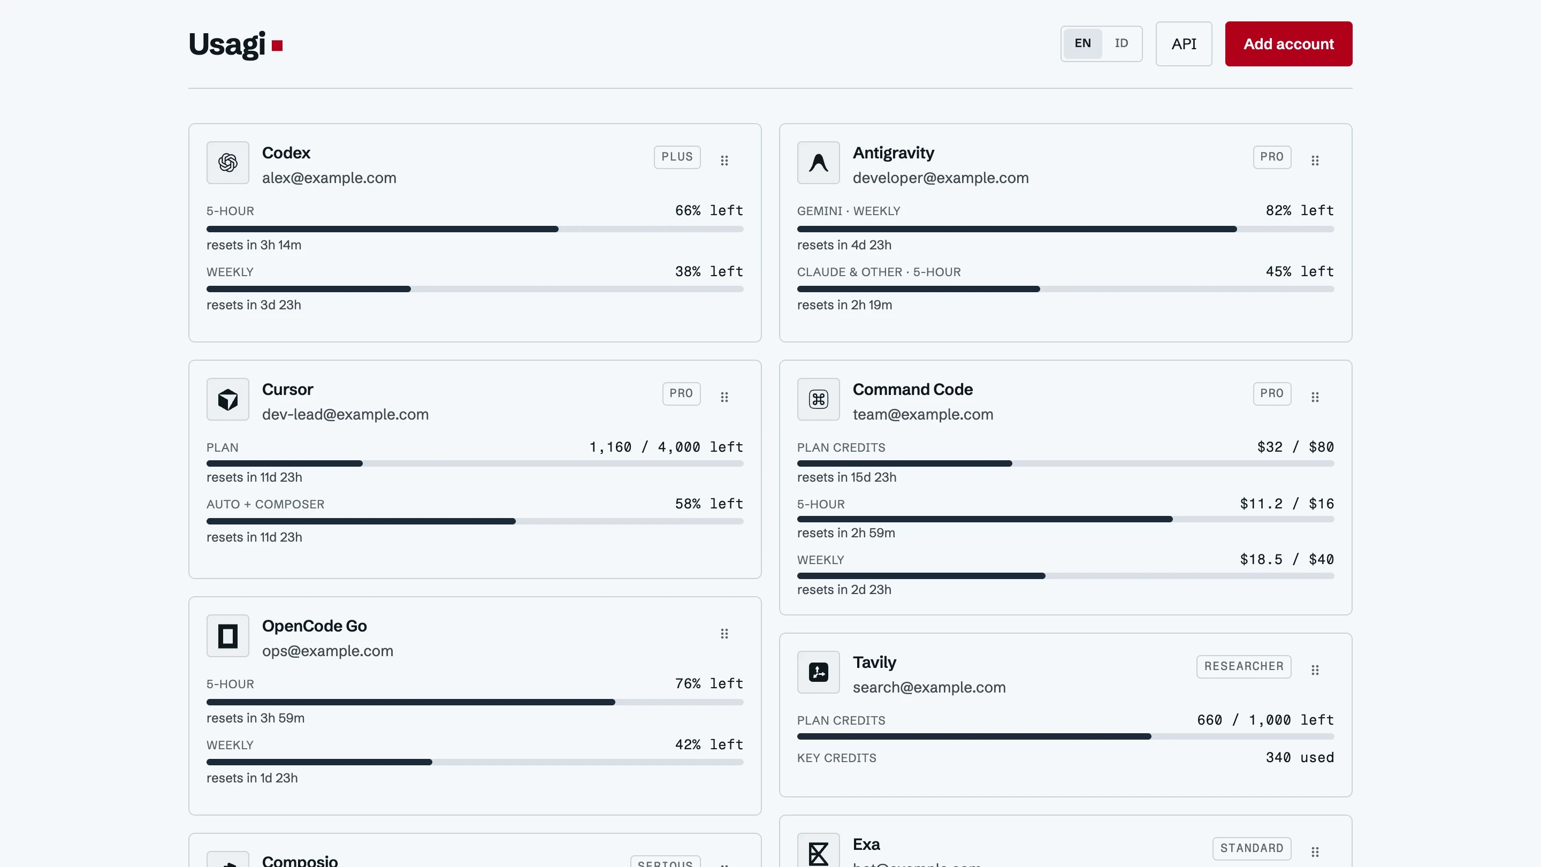
Task: Click the Tavily PLAN CREDITS usage bar
Action: tap(1065, 736)
